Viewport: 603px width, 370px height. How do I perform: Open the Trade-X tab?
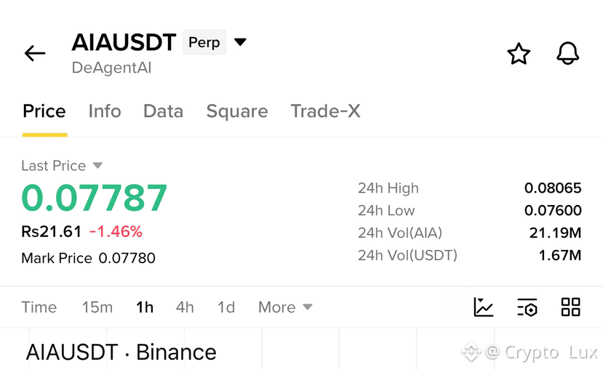point(325,111)
